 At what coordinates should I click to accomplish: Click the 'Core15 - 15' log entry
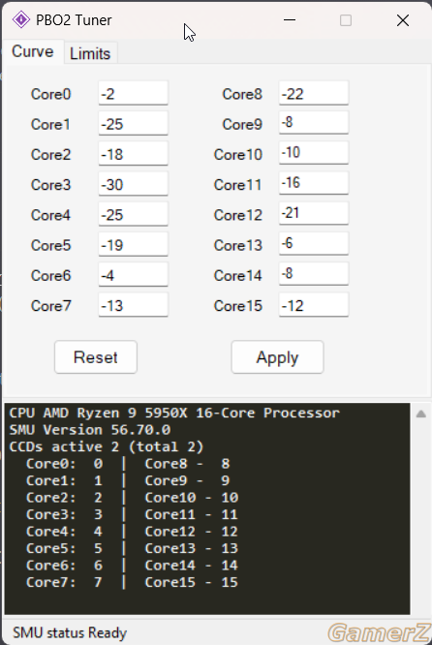(192, 582)
